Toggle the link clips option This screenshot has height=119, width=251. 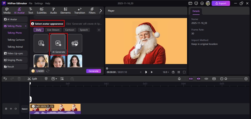191,78
